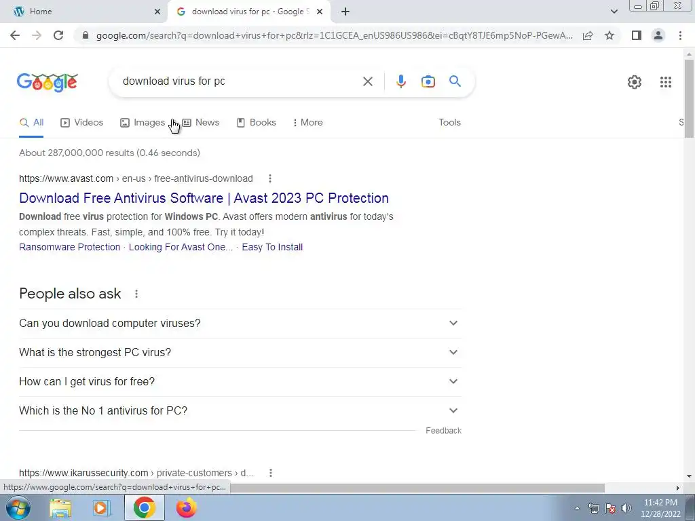Expand 'Can you download computer viruses?'
Screen dimensions: 695x521
click(240, 324)
